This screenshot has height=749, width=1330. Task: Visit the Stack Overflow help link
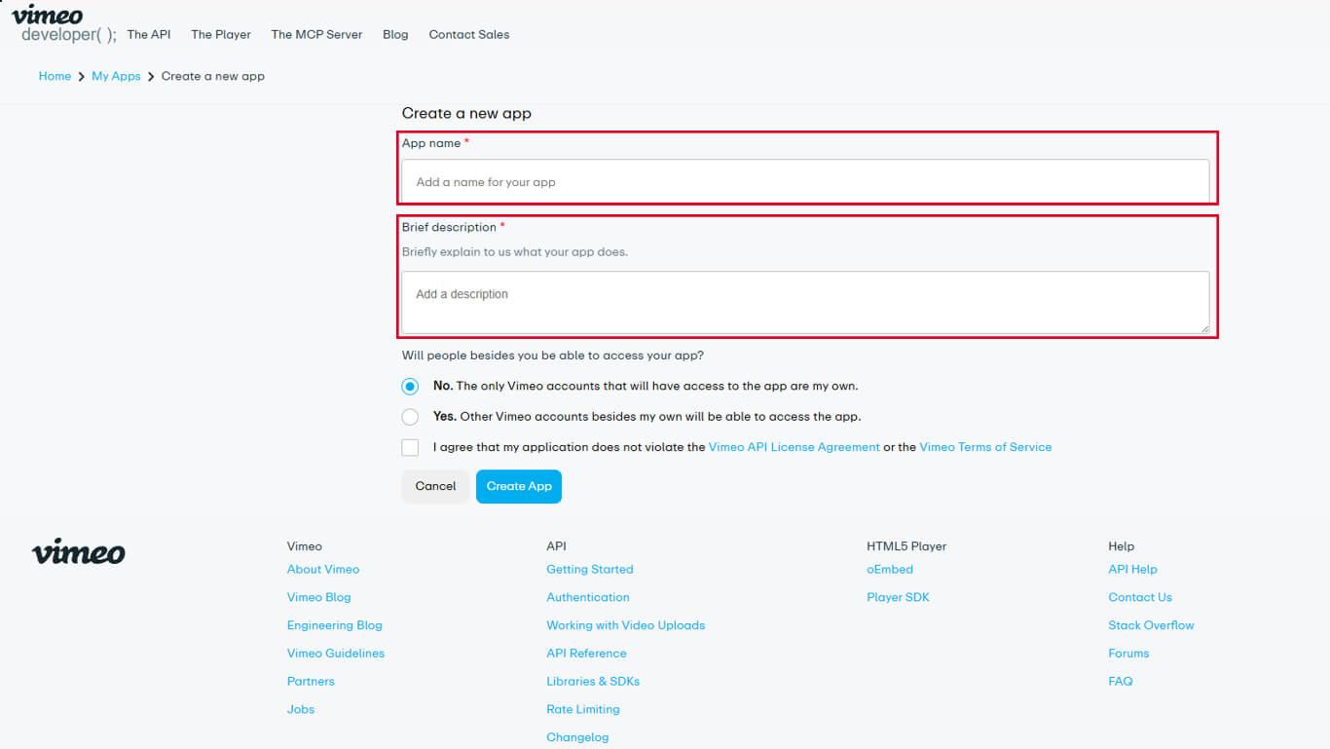[1151, 624]
